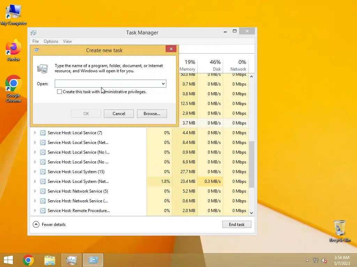
Task: Select the 27.7 MB memory cell
Action: pyautogui.click(x=185, y=172)
